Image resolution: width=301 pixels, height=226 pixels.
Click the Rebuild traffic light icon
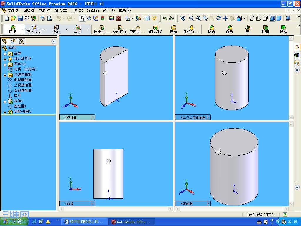tap(103, 18)
